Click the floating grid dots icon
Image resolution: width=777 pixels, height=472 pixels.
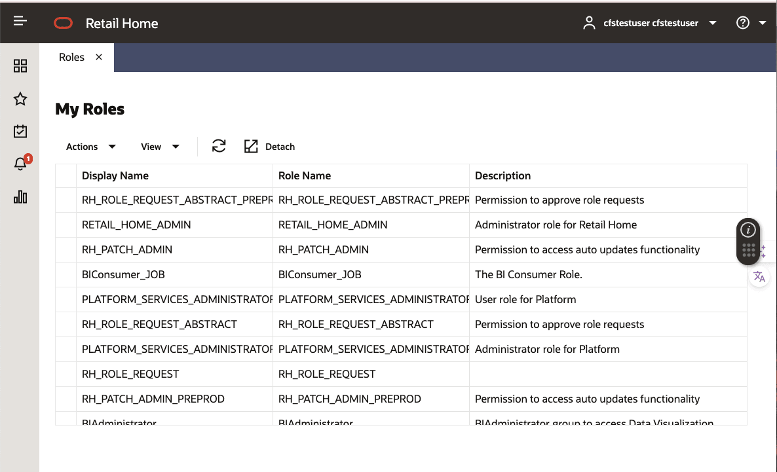coord(748,250)
